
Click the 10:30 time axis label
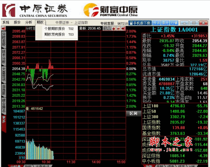point(46,162)
